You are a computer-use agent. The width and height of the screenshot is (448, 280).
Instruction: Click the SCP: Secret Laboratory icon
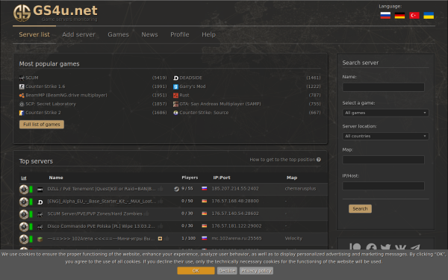click(22, 104)
